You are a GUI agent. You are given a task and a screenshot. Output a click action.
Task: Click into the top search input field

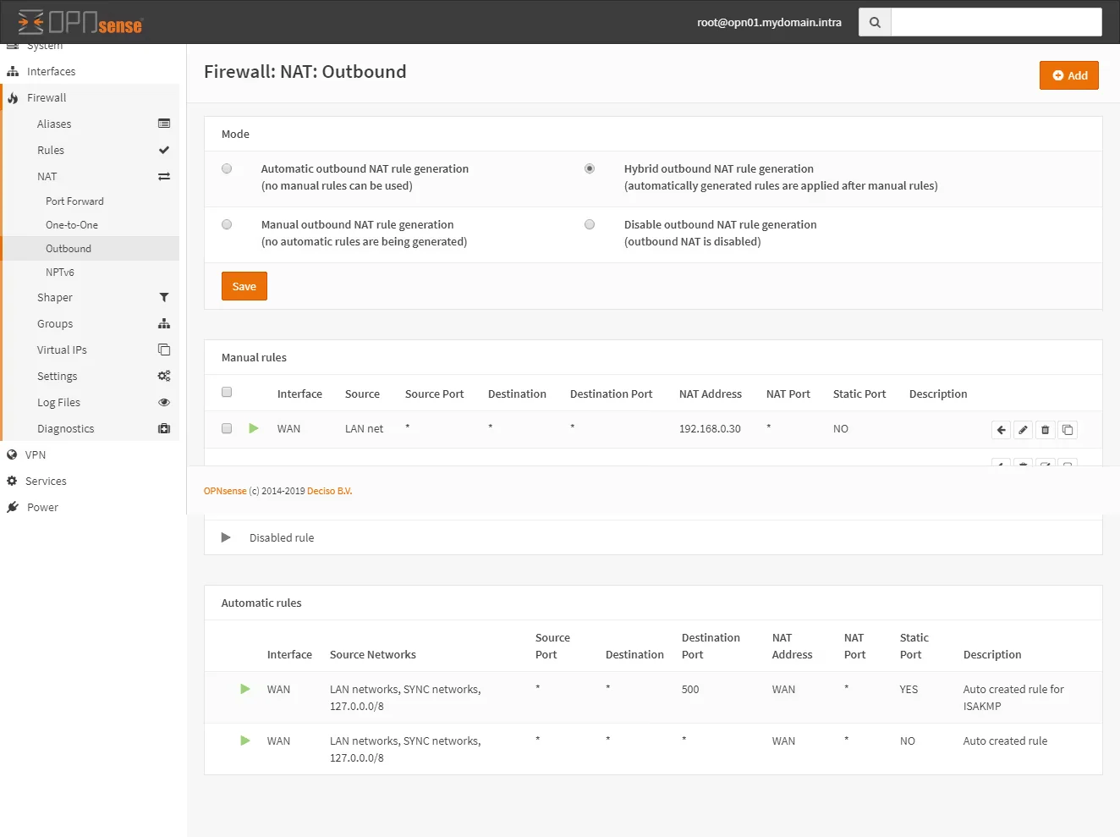point(996,22)
